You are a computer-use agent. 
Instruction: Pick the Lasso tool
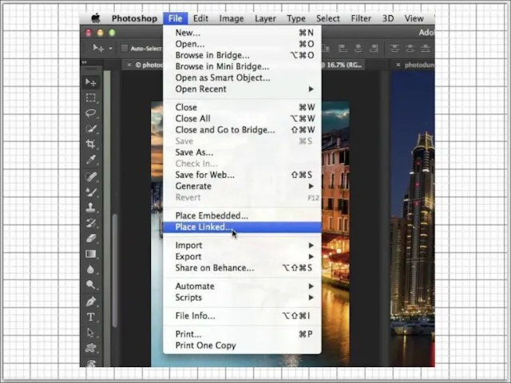[x=91, y=113]
